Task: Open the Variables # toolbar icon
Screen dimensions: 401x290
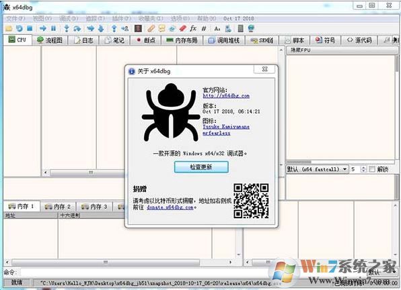Action: 204,29
